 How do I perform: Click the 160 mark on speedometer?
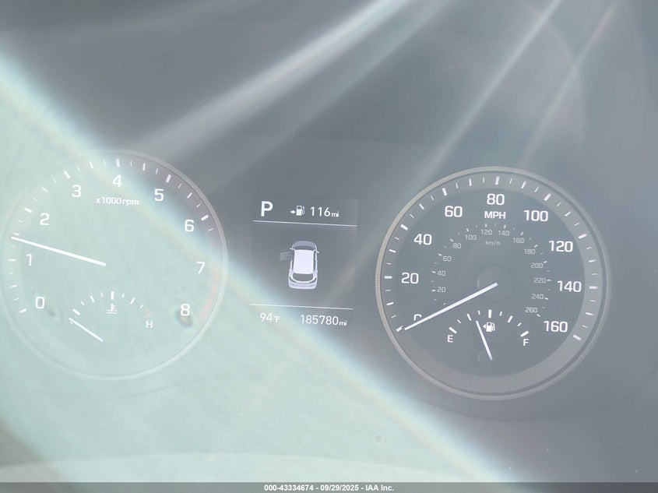coord(555,326)
